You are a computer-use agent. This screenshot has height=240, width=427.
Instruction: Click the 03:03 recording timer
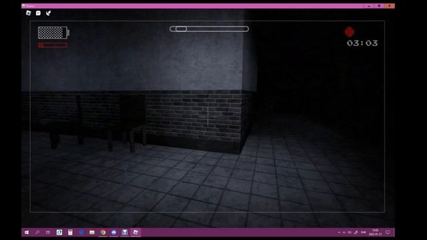(362, 43)
